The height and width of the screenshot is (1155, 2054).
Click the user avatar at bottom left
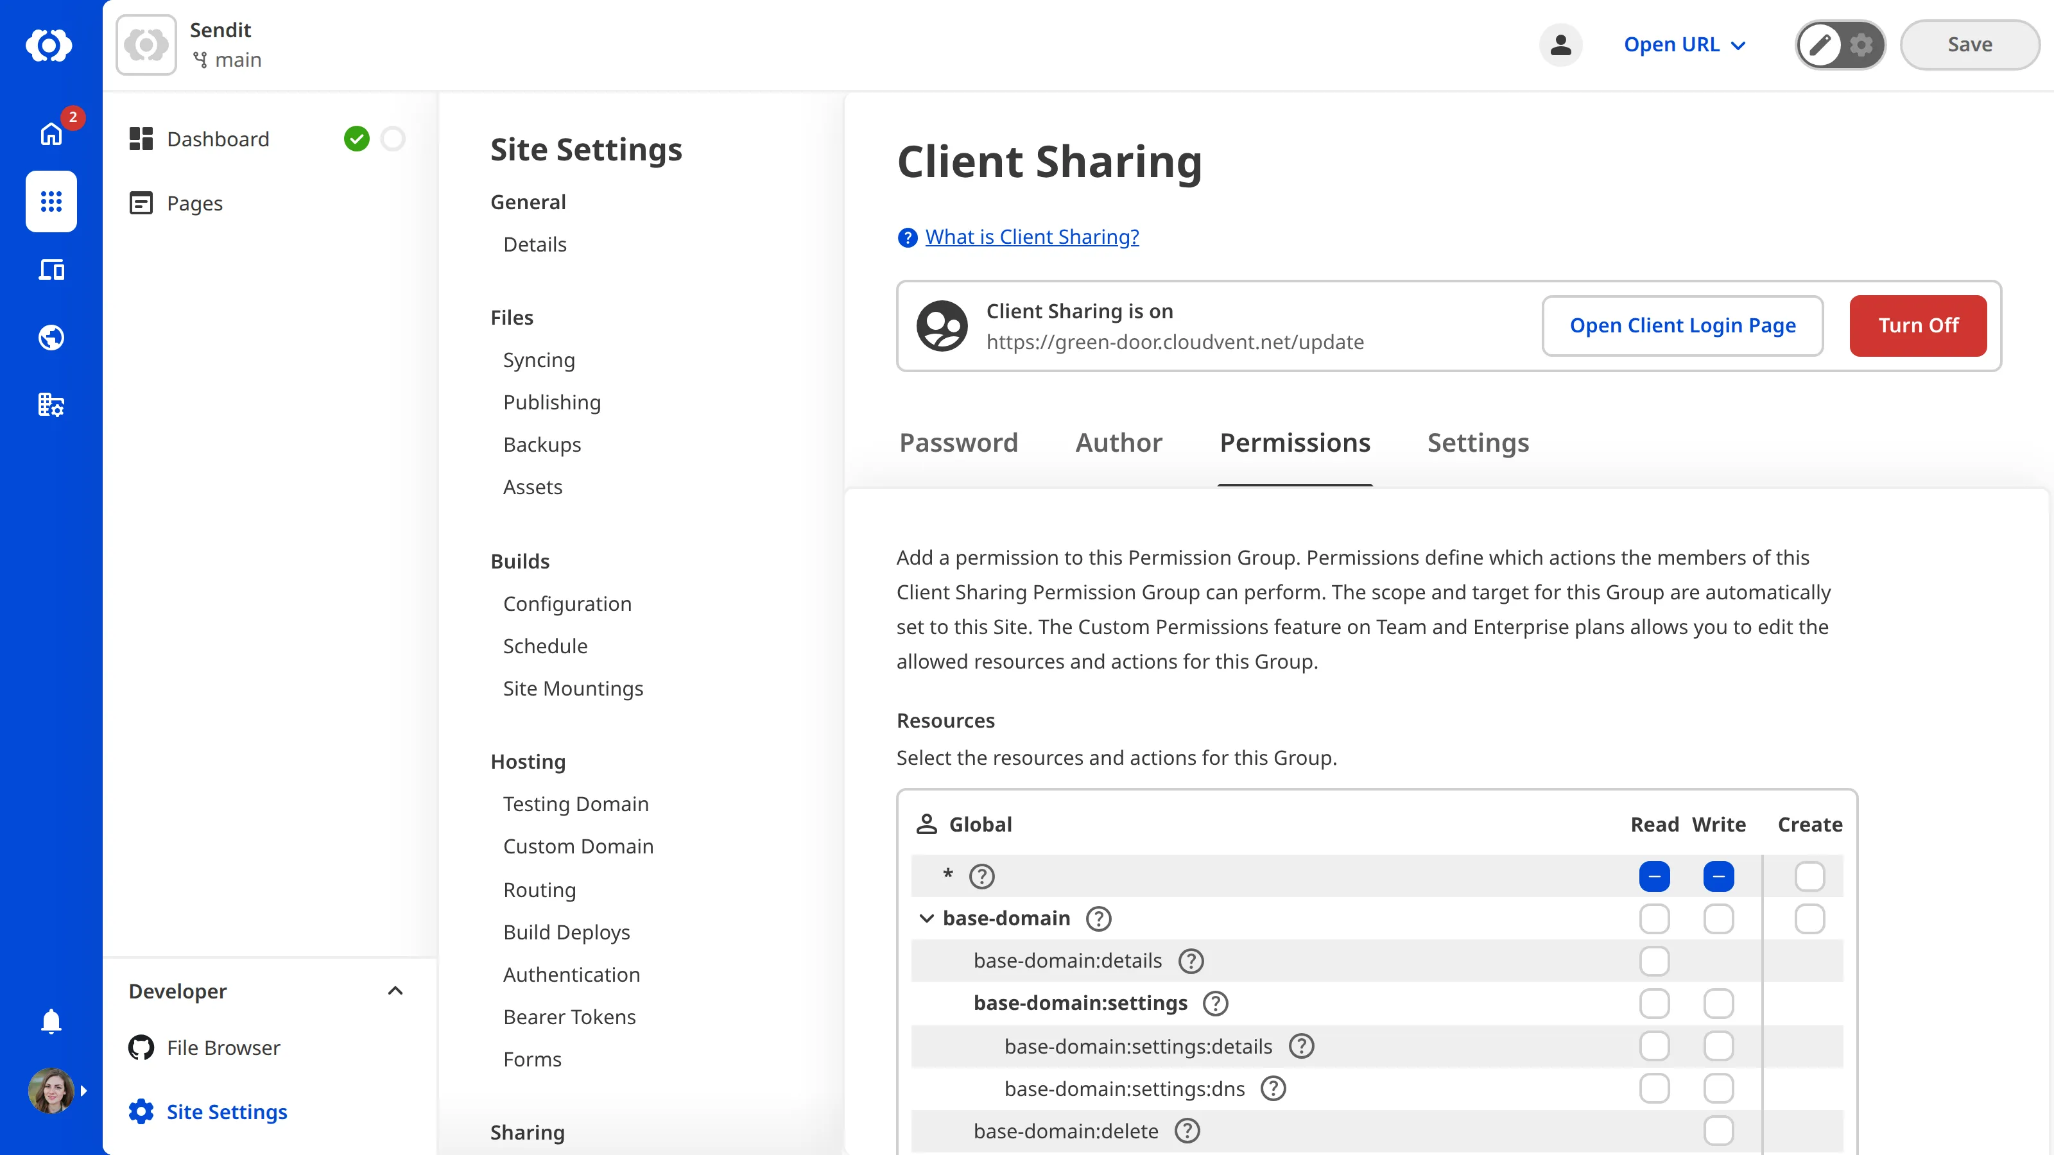[x=51, y=1090]
